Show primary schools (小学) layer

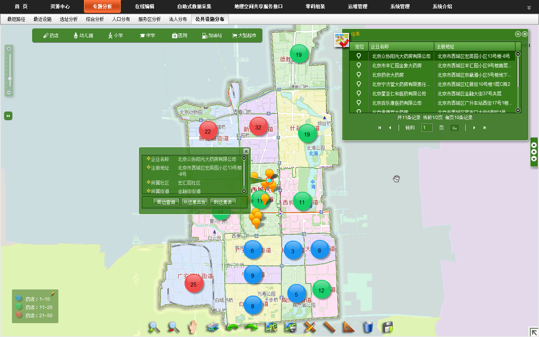coord(116,36)
